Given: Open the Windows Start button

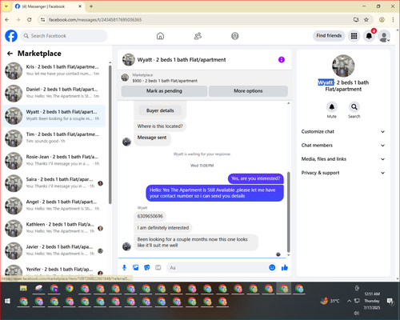Looking at the screenshot, I should [7, 301].
